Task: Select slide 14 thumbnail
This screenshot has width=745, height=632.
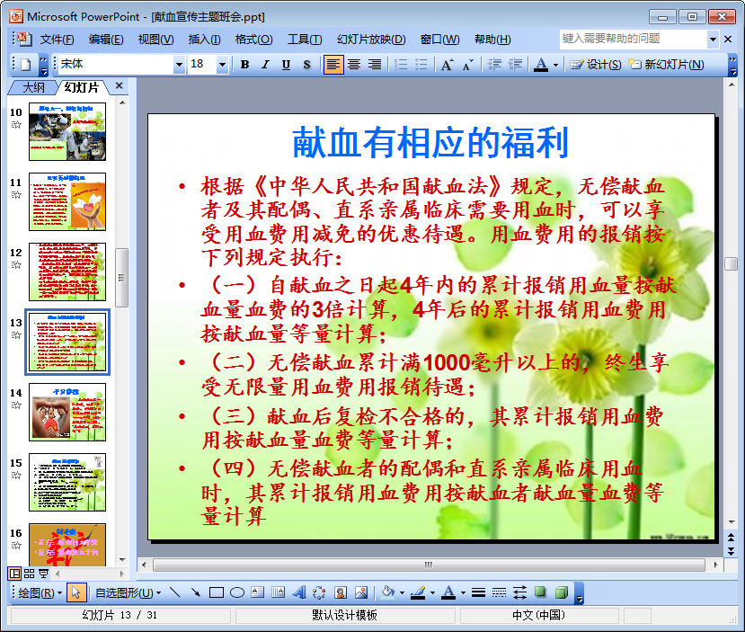Action: pyautogui.click(x=67, y=412)
